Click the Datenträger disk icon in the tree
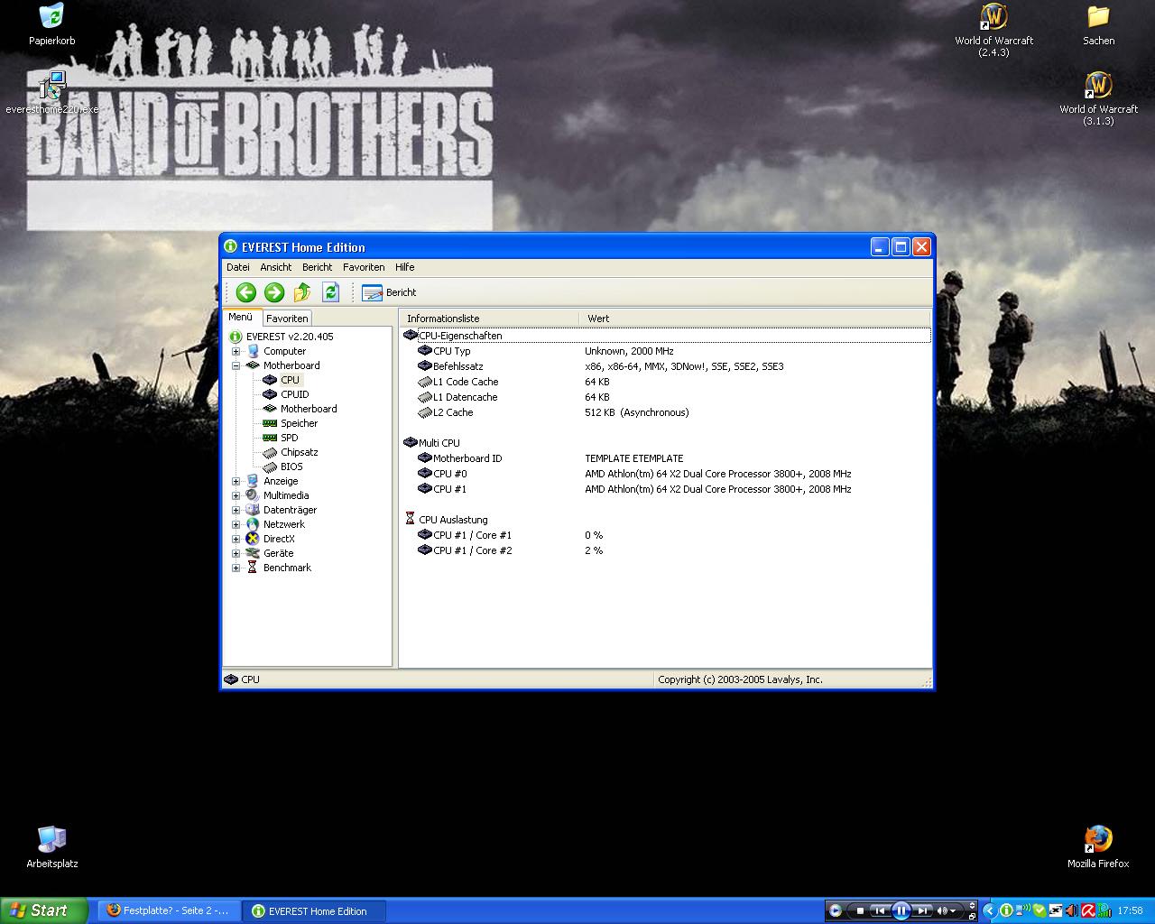Image resolution: width=1155 pixels, height=924 pixels. [253, 510]
